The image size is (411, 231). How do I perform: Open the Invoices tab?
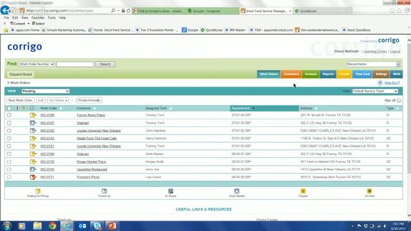point(311,74)
